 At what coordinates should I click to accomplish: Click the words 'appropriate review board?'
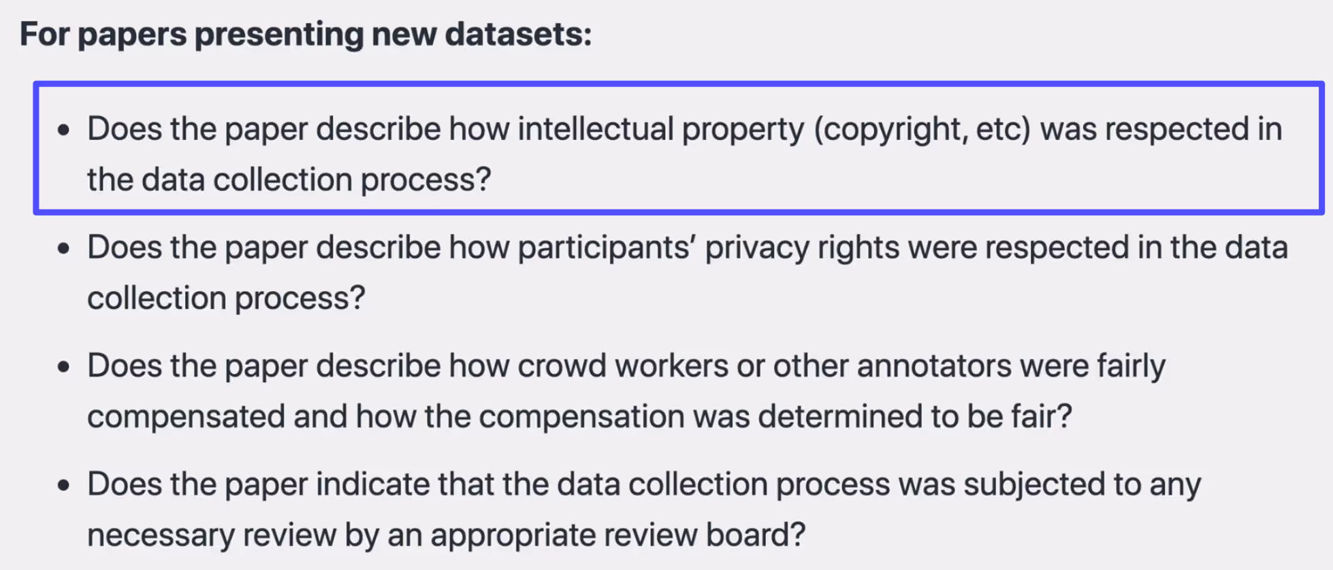(618, 535)
